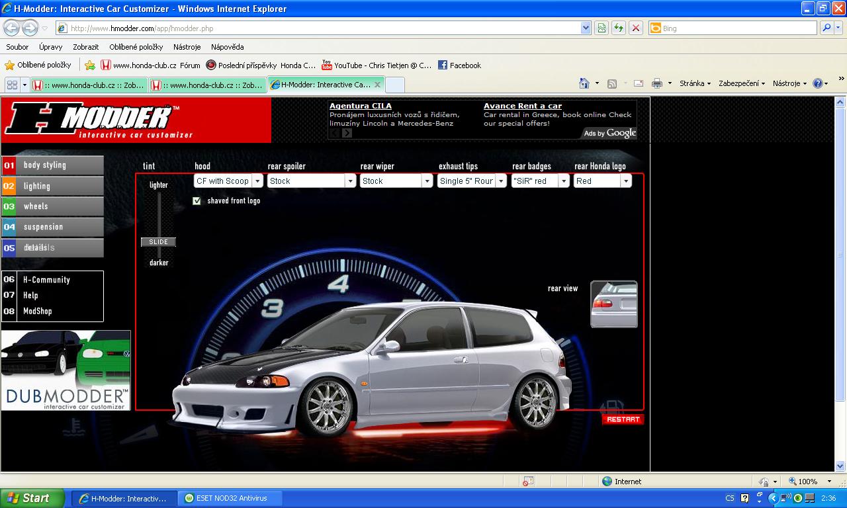This screenshot has width=847, height=508.
Task: Open the Avance Rent a car ad link
Action: click(523, 106)
